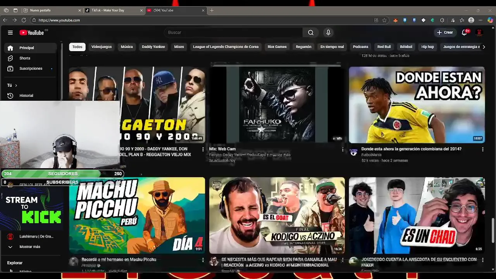This screenshot has width=496, height=279.
Task: Open the notifications bell
Action: [x=465, y=33]
